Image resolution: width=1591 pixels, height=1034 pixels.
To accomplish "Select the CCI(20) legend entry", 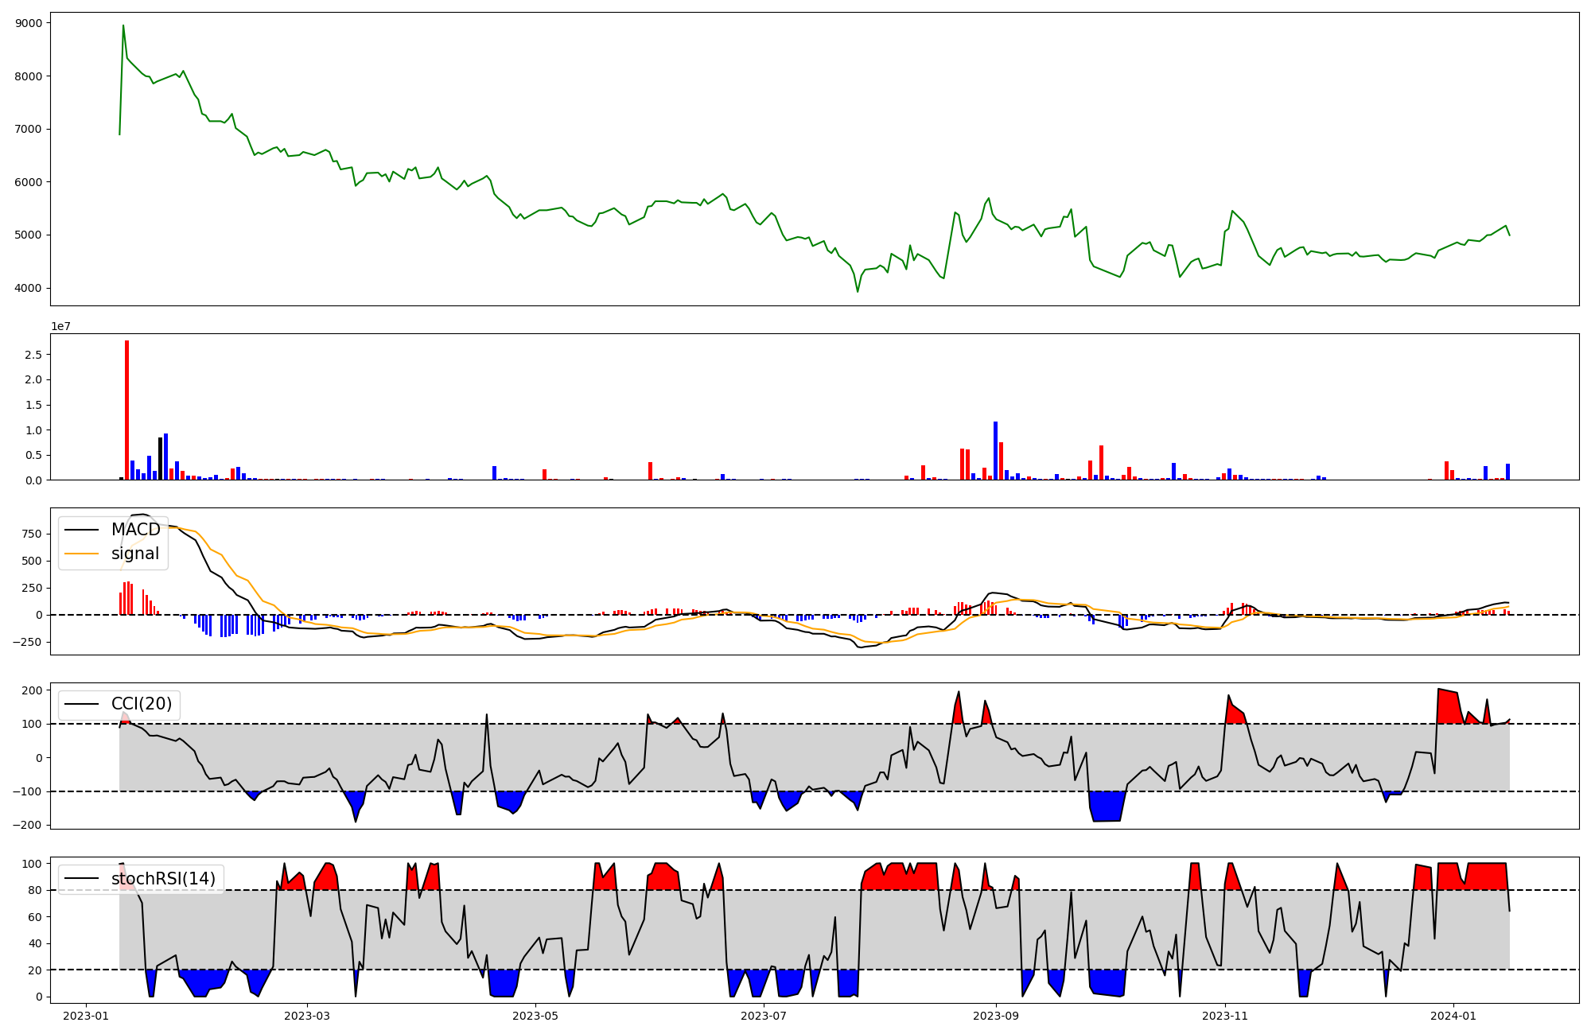I will [141, 704].
